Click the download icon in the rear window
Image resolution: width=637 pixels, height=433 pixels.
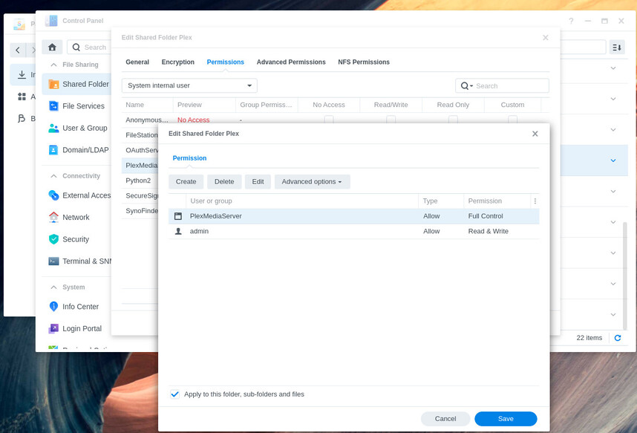click(x=22, y=74)
